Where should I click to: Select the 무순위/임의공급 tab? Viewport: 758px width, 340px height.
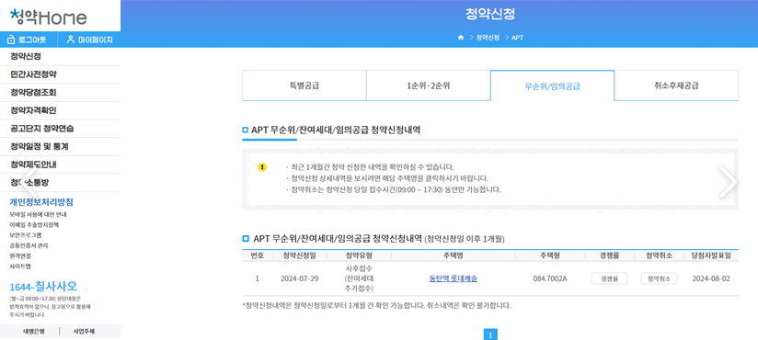[552, 86]
